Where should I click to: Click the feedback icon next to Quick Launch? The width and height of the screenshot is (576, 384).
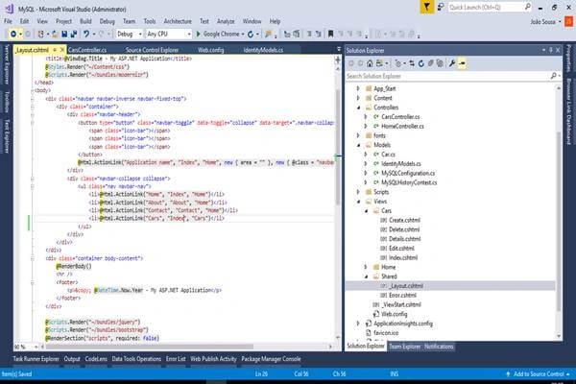point(441,7)
